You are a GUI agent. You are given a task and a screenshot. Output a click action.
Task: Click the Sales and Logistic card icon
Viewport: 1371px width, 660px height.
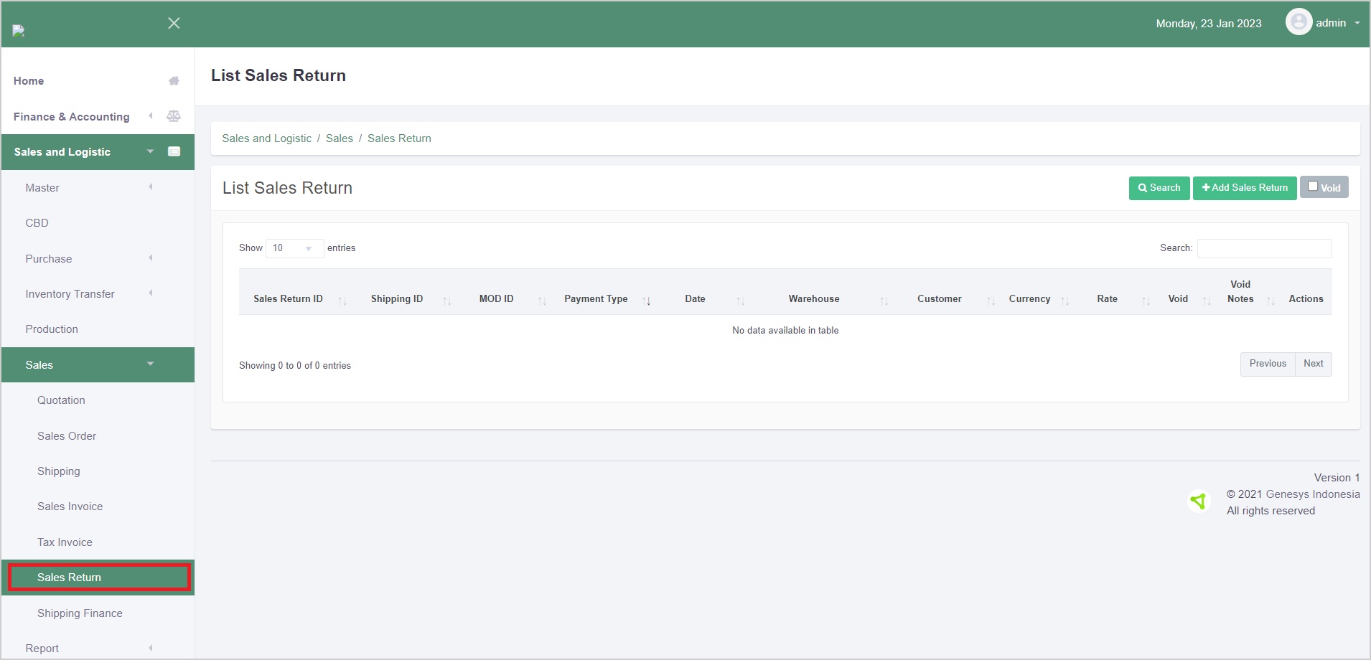pyautogui.click(x=174, y=151)
